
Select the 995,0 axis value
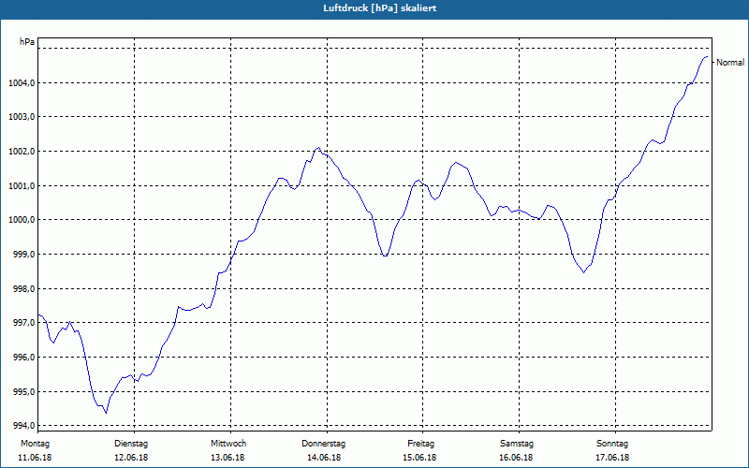(22, 391)
